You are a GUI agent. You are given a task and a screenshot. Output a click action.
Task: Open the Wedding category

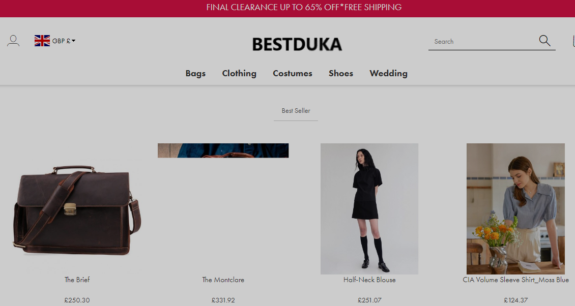tap(388, 73)
